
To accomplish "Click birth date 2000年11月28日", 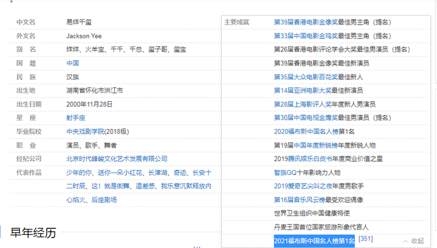I will [89, 104].
